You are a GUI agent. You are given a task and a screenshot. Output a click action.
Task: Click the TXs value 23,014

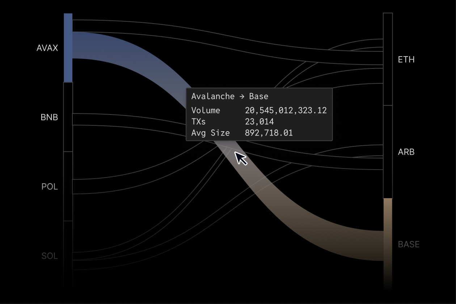pyautogui.click(x=259, y=122)
